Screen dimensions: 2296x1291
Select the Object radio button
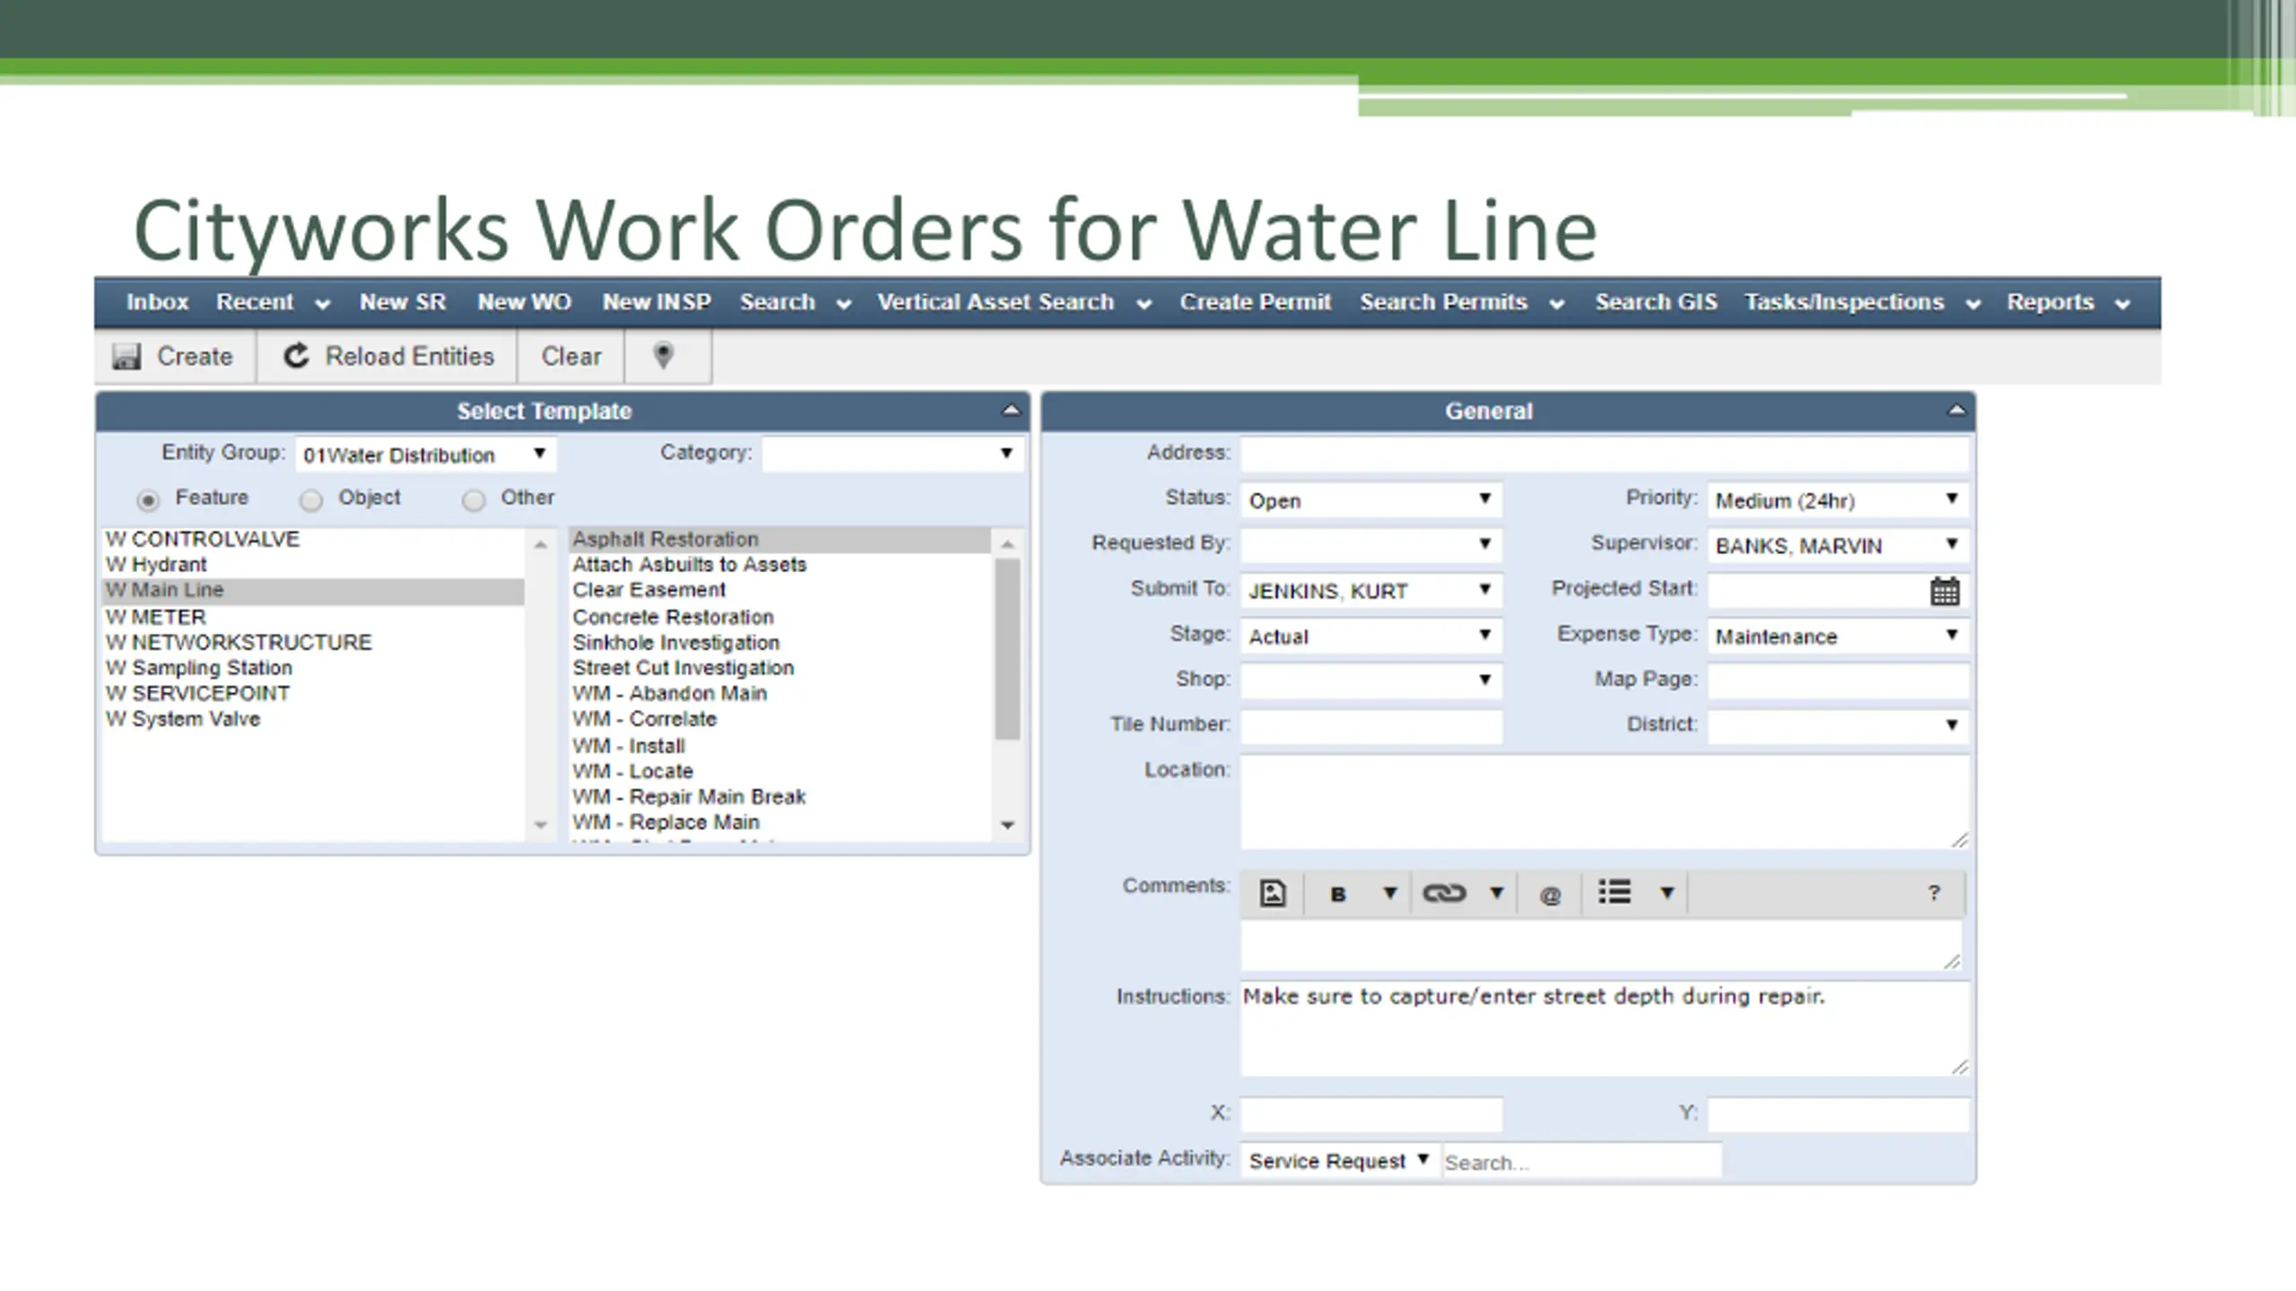tap(311, 499)
